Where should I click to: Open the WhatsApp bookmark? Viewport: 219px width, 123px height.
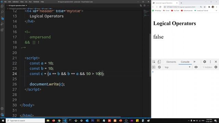(x=157, y=11)
